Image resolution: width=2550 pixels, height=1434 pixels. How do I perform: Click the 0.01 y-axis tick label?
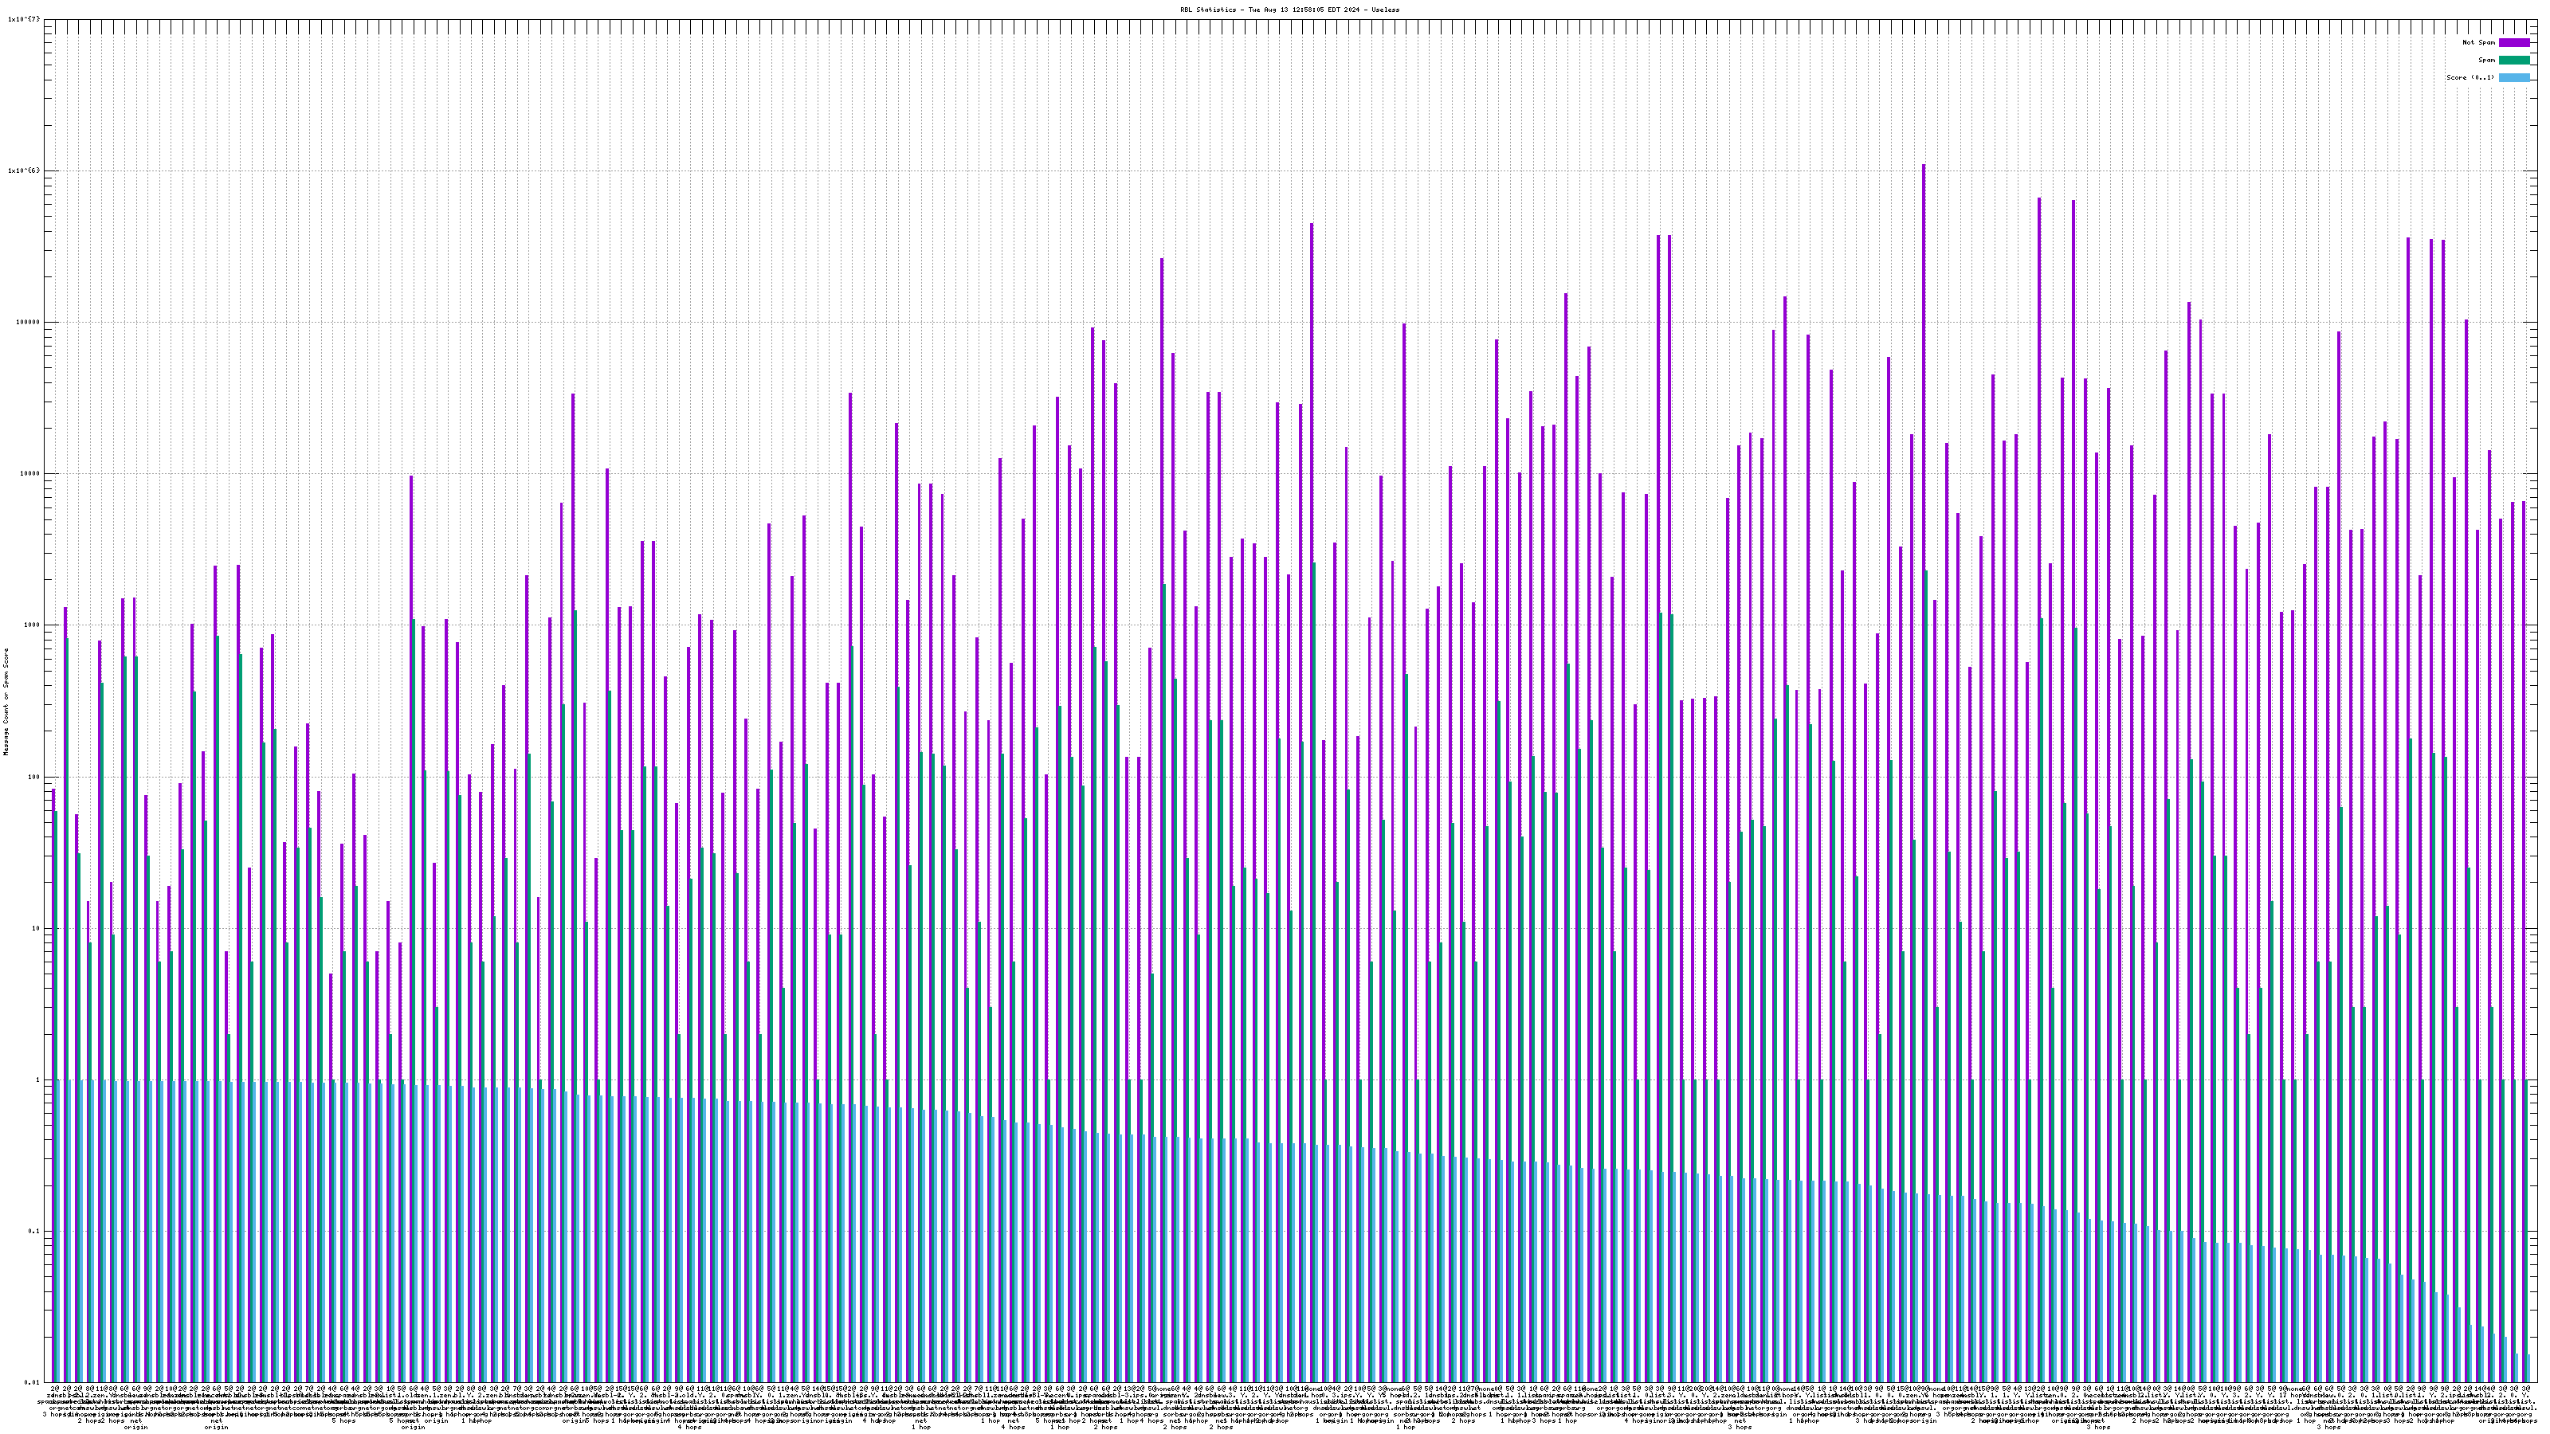33,1382
